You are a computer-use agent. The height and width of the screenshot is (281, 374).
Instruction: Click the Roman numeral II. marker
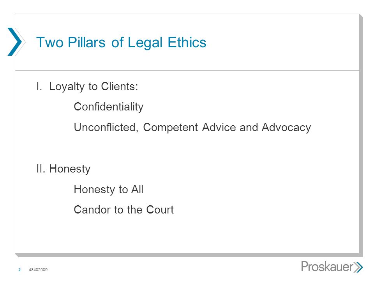[41, 169]
